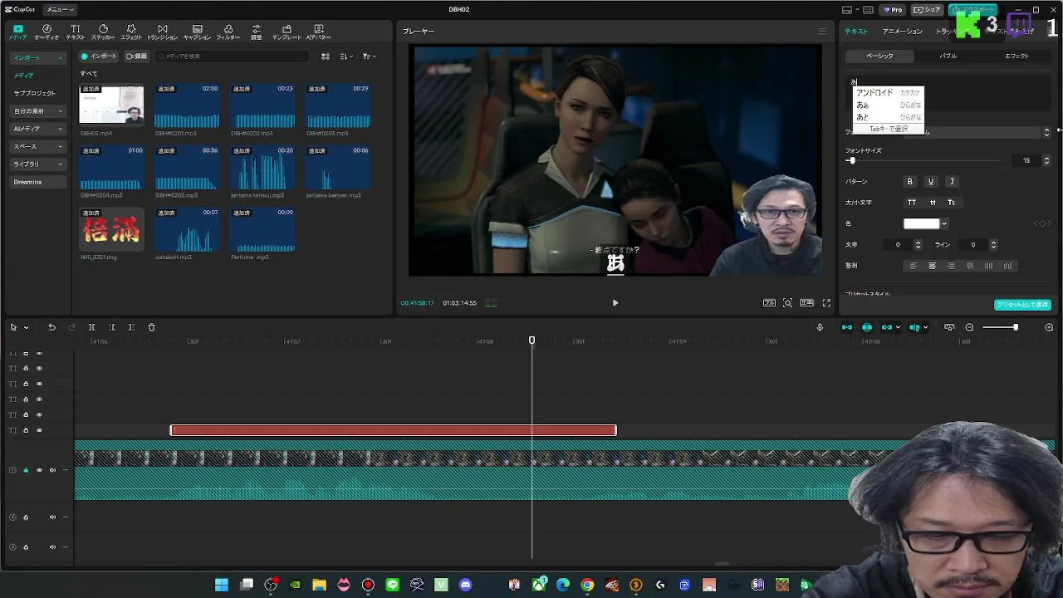Open the Captions (キャプション) panel
The image size is (1063, 598).
(x=197, y=32)
